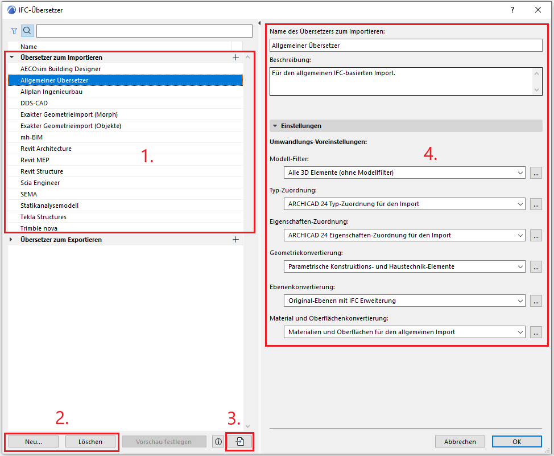The height and width of the screenshot is (456, 554).
Task: Expand the Übersetzer zum Exportieren group
Action: coord(12,240)
